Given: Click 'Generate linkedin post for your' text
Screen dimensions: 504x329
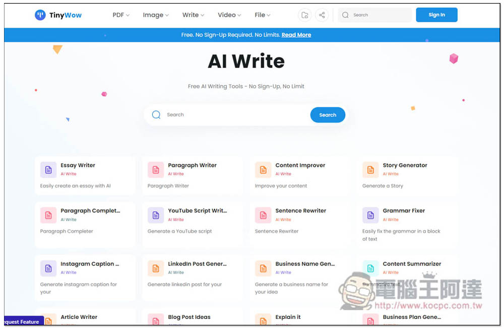Looking at the screenshot, I should click(x=184, y=284).
